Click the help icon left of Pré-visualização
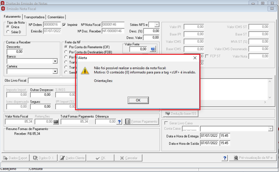 tap(225, 158)
